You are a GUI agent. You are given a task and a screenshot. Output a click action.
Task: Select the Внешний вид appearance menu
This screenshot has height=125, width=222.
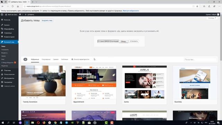coord(9,42)
